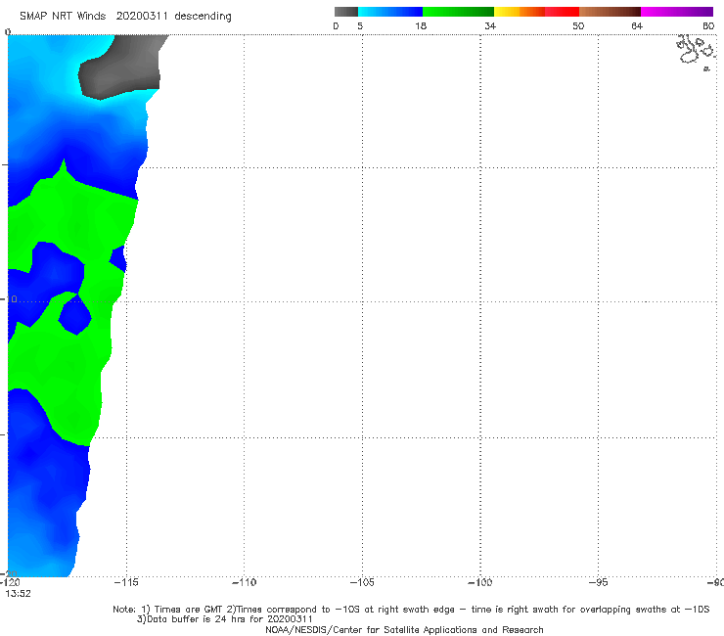Image resolution: width=724 pixels, height=636 pixels.
Task: Click the '18' label under the color bar
Action: [421, 26]
